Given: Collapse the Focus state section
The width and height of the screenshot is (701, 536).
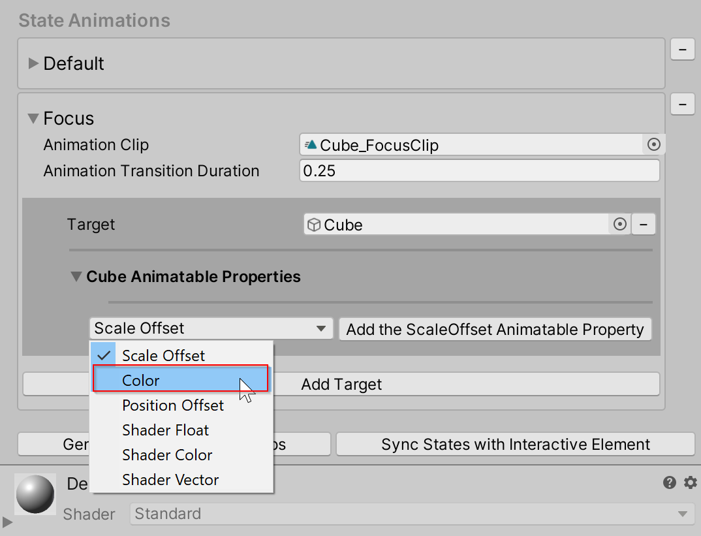Looking at the screenshot, I should 33,119.
